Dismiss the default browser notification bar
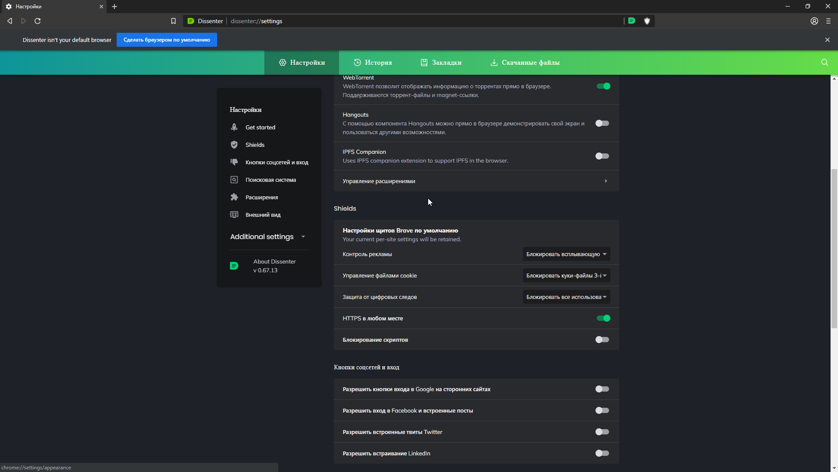The height and width of the screenshot is (472, 838). (828, 40)
